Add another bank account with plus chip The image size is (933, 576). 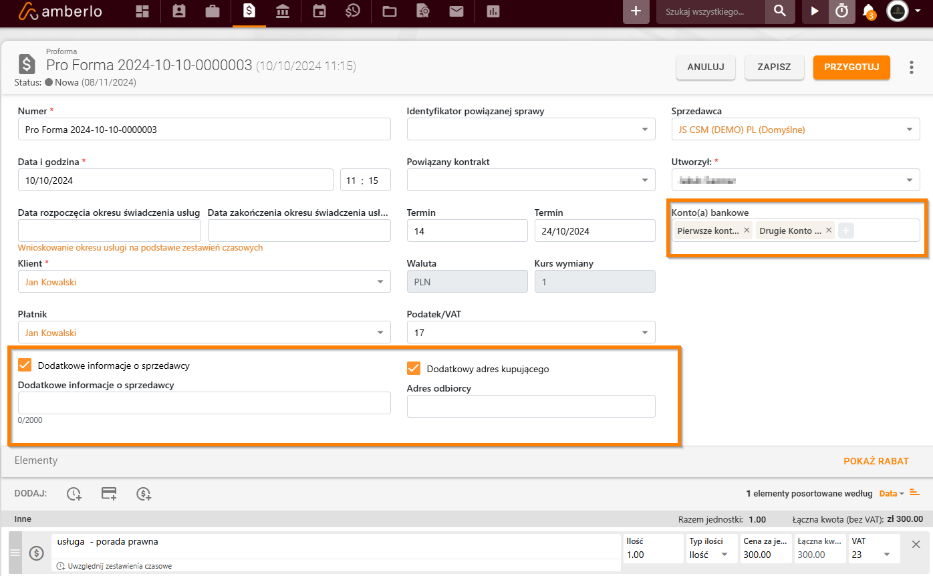click(x=845, y=231)
